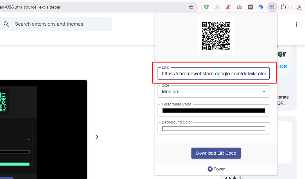
Task: Open the Web Store three-dot menu
Action: pyautogui.click(x=296, y=24)
